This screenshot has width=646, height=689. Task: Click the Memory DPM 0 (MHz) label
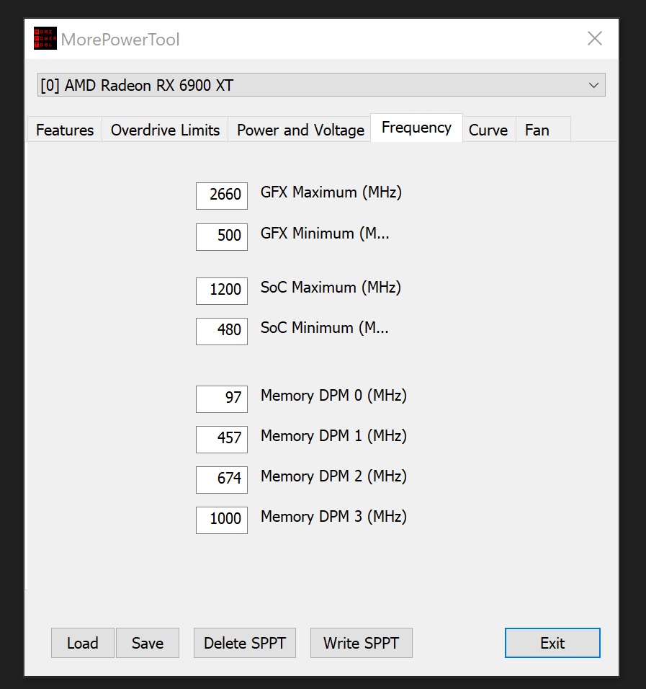(333, 396)
